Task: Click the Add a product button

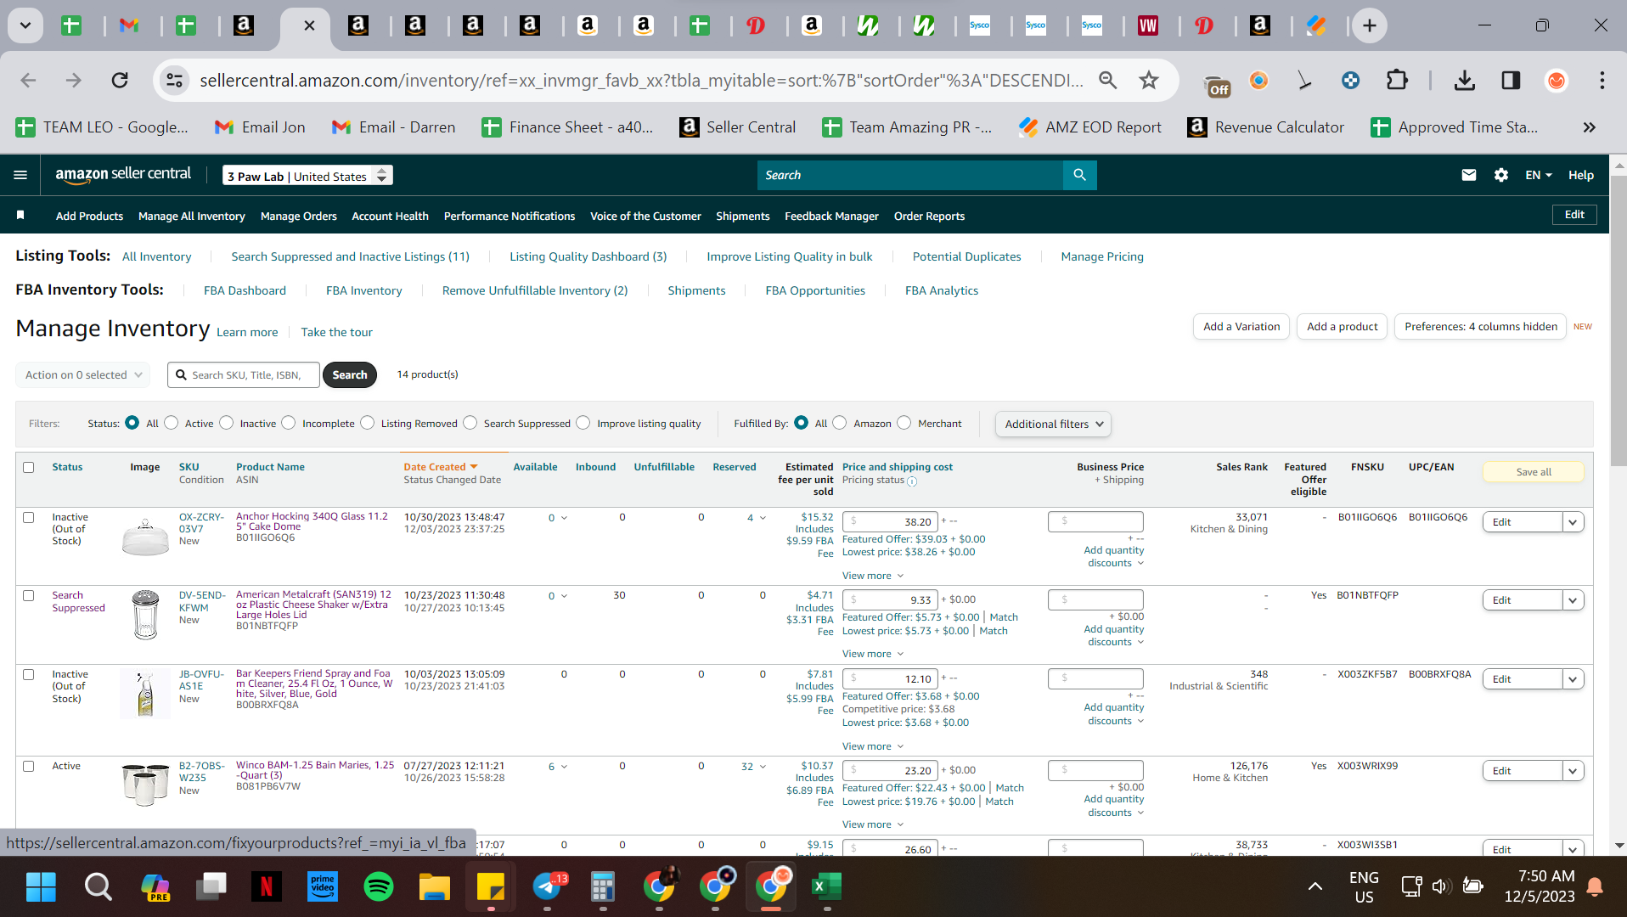Action: point(1342,326)
